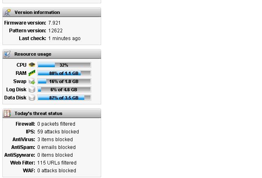Click the Log Disk drive icon
The image size is (262, 178).
(32, 89)
